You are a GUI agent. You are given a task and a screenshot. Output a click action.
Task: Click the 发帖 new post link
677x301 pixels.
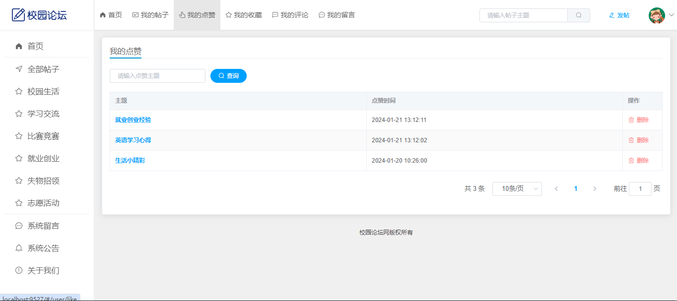619,15
